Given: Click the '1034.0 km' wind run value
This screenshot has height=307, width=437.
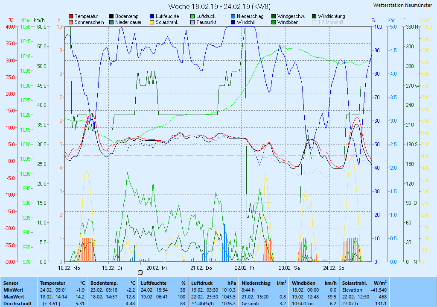Looking at the screenshot, I should click(x=303, y=304).
